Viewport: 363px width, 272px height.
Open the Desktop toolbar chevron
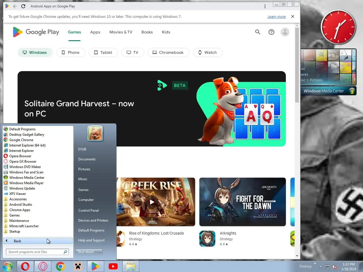click(315, 263)
